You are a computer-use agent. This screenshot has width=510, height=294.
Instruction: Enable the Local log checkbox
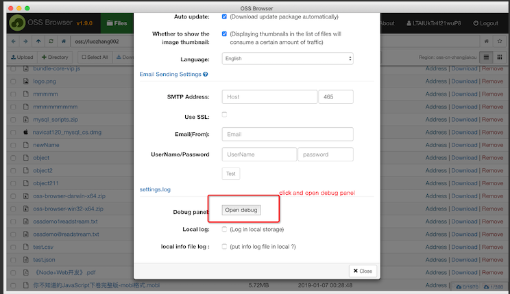point(224,230)
